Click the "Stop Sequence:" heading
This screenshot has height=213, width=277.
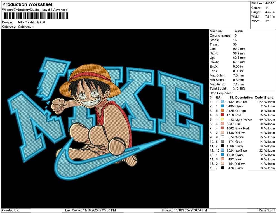(x=221, y=93)
